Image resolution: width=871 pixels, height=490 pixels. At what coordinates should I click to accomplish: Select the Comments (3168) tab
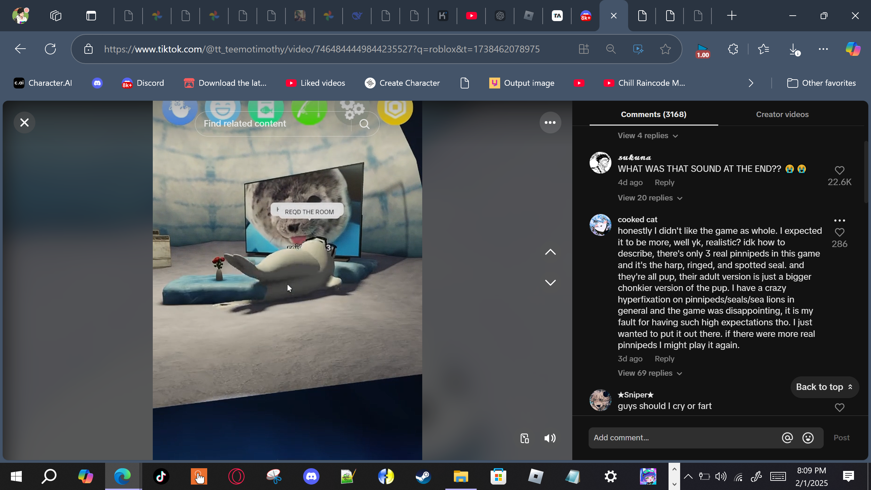654,115
